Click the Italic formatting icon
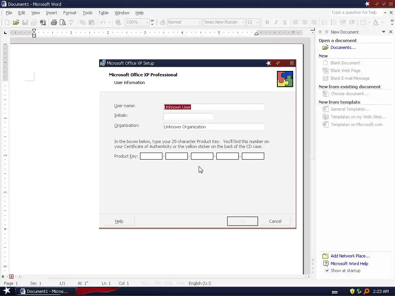The image size is (395, 296). 276,22
